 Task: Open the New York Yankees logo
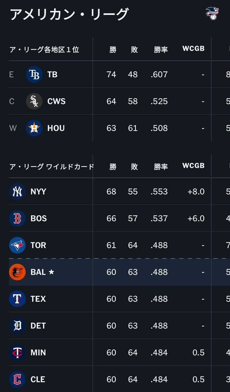click(17, 191)
